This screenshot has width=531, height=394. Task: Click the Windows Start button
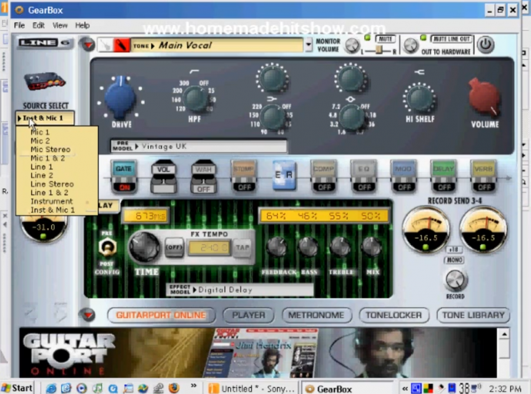click(x=17, y=388)
